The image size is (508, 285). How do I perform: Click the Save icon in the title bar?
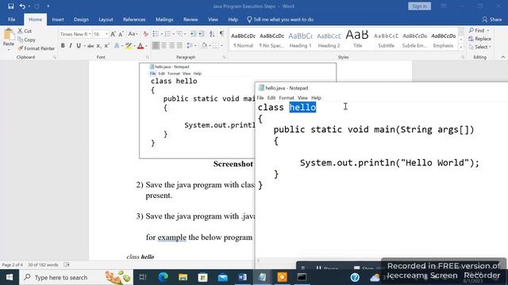10,6
